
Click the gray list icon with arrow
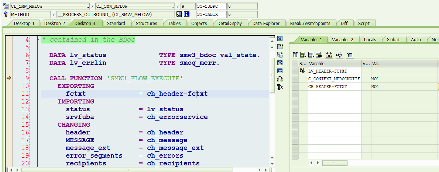pyautogui.click(x=311, y=55)
